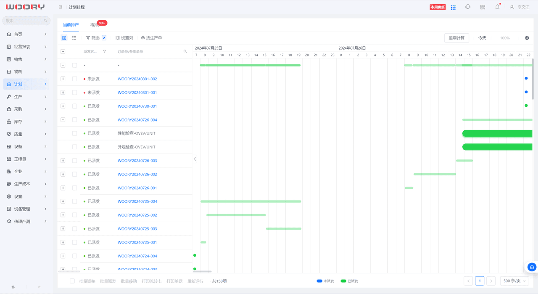Expand the WOORY20240730-001 row

[63, 106]
